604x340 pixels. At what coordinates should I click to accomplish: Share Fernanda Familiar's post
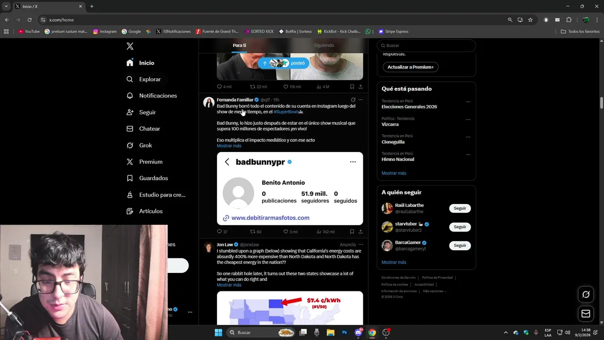pos(361,232)
